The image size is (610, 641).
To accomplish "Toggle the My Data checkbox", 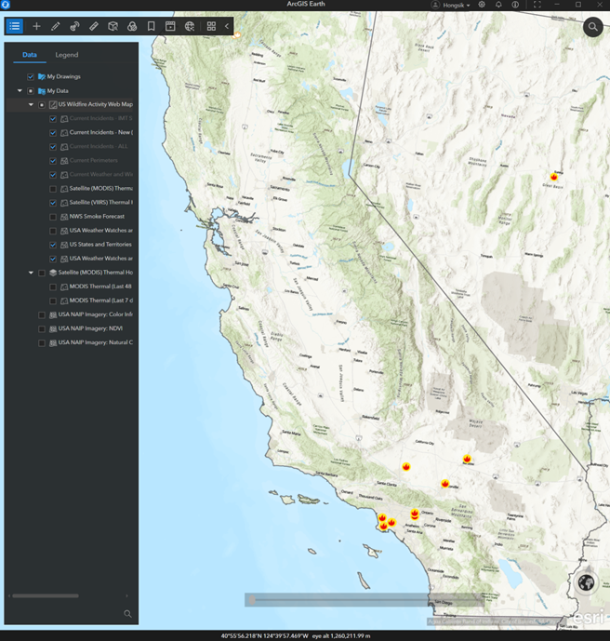I will pyautogui.click(x=31, y=91).
